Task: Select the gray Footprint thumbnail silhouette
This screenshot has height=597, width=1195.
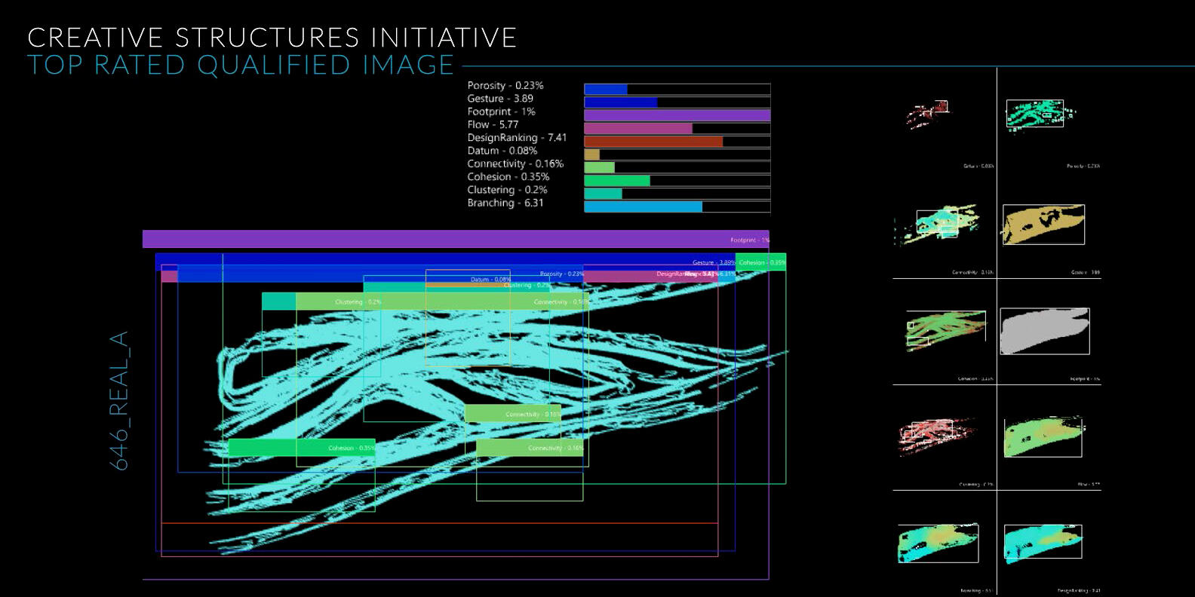Action: pos(1045,331)
